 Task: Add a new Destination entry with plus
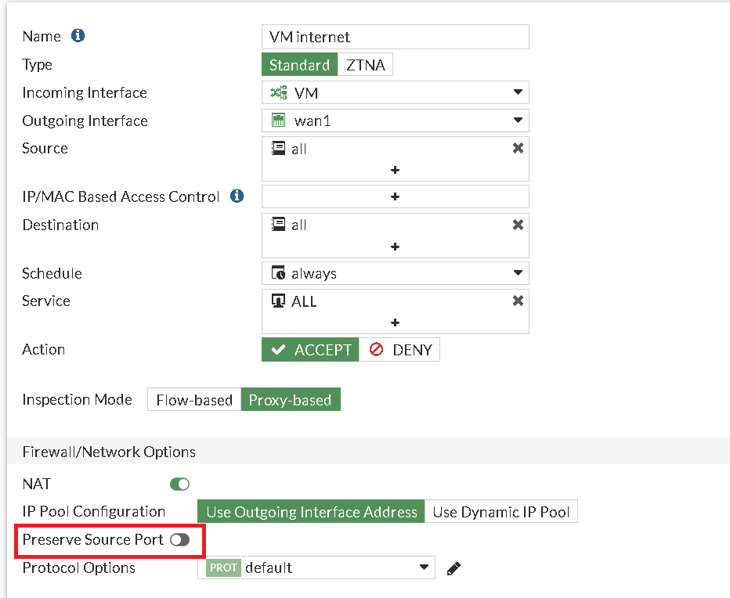click(395, 247)
